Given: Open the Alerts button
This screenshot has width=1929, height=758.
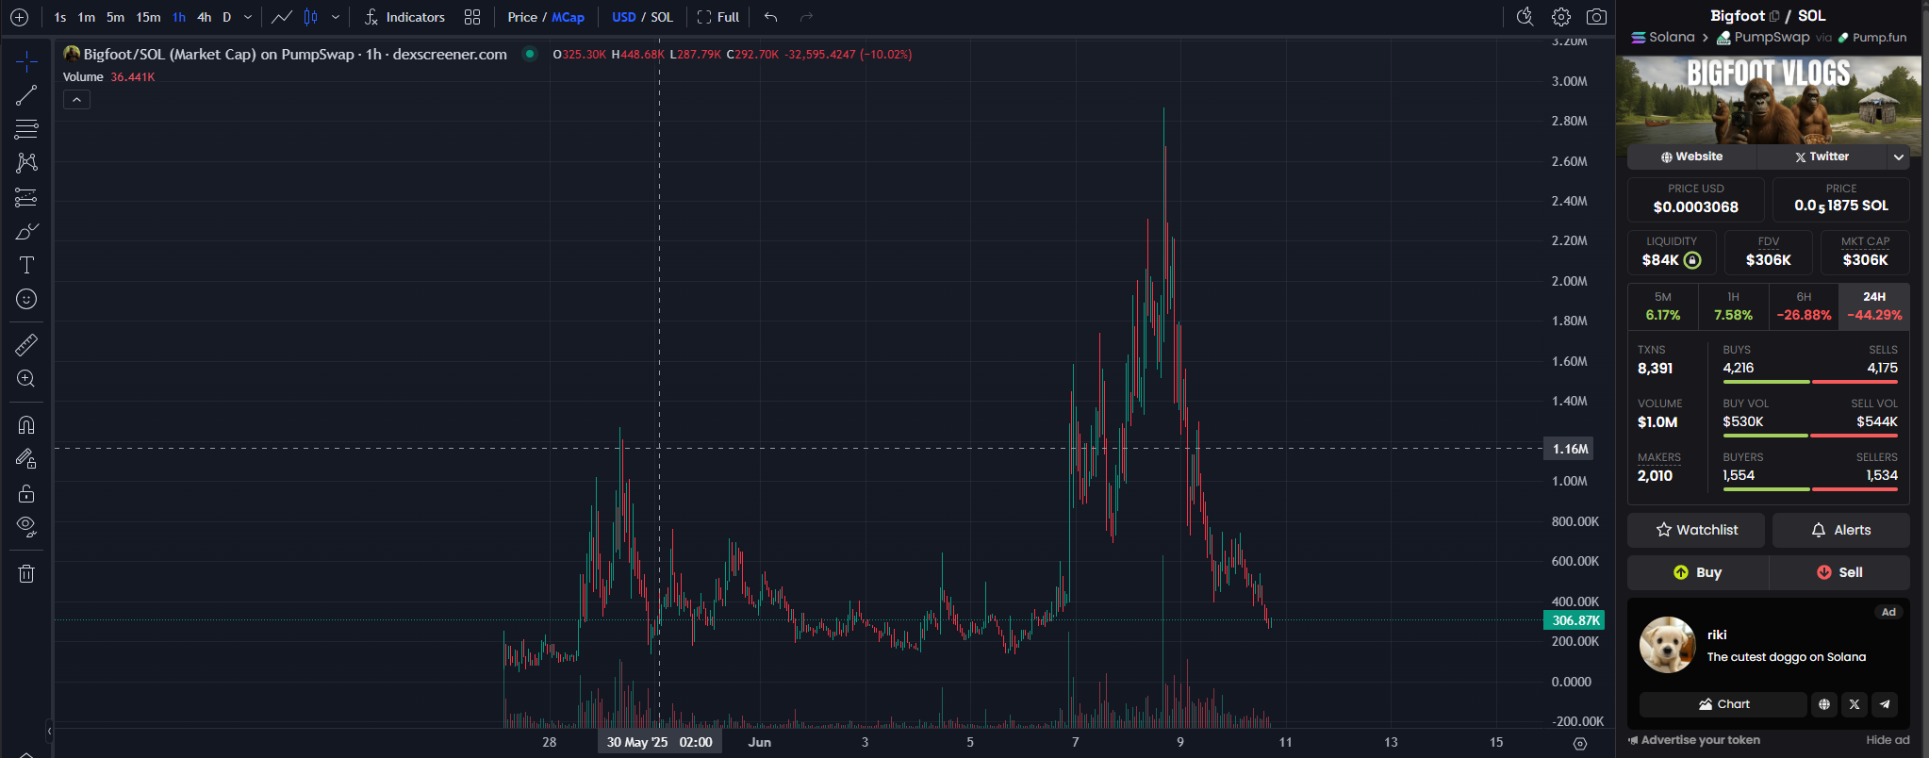Looking at the screenshot, I should pyautogui.click(x=1840, y=530).
